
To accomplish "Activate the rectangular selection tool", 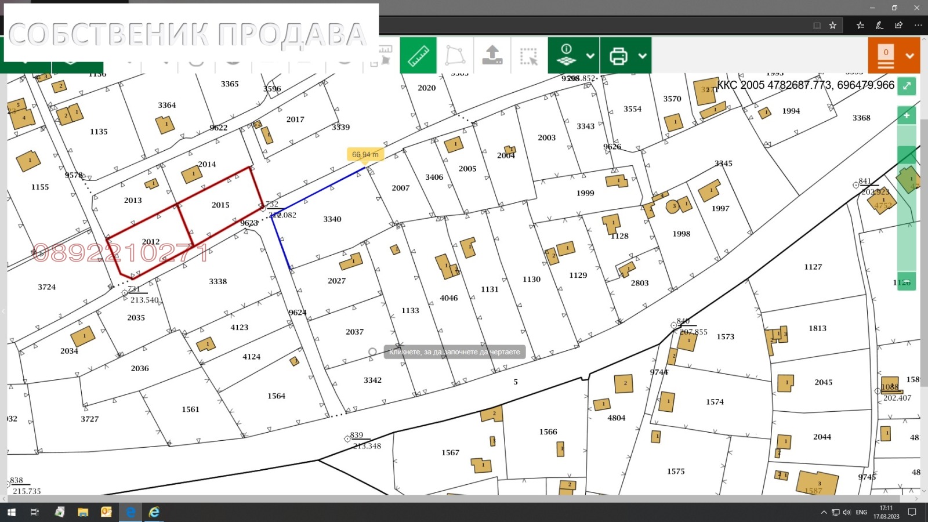I will point(529,55).
